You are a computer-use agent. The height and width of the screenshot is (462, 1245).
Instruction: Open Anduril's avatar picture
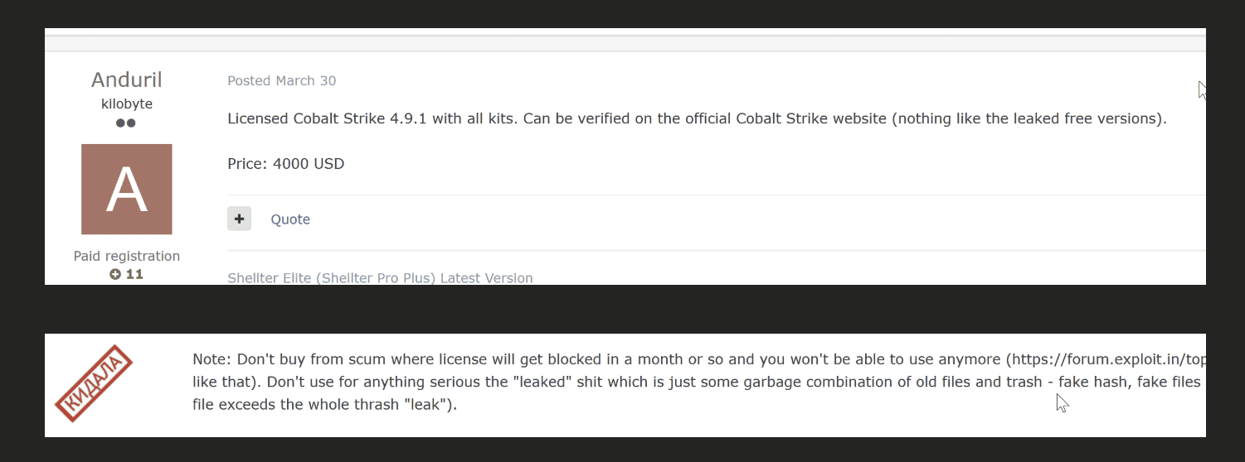127,189
